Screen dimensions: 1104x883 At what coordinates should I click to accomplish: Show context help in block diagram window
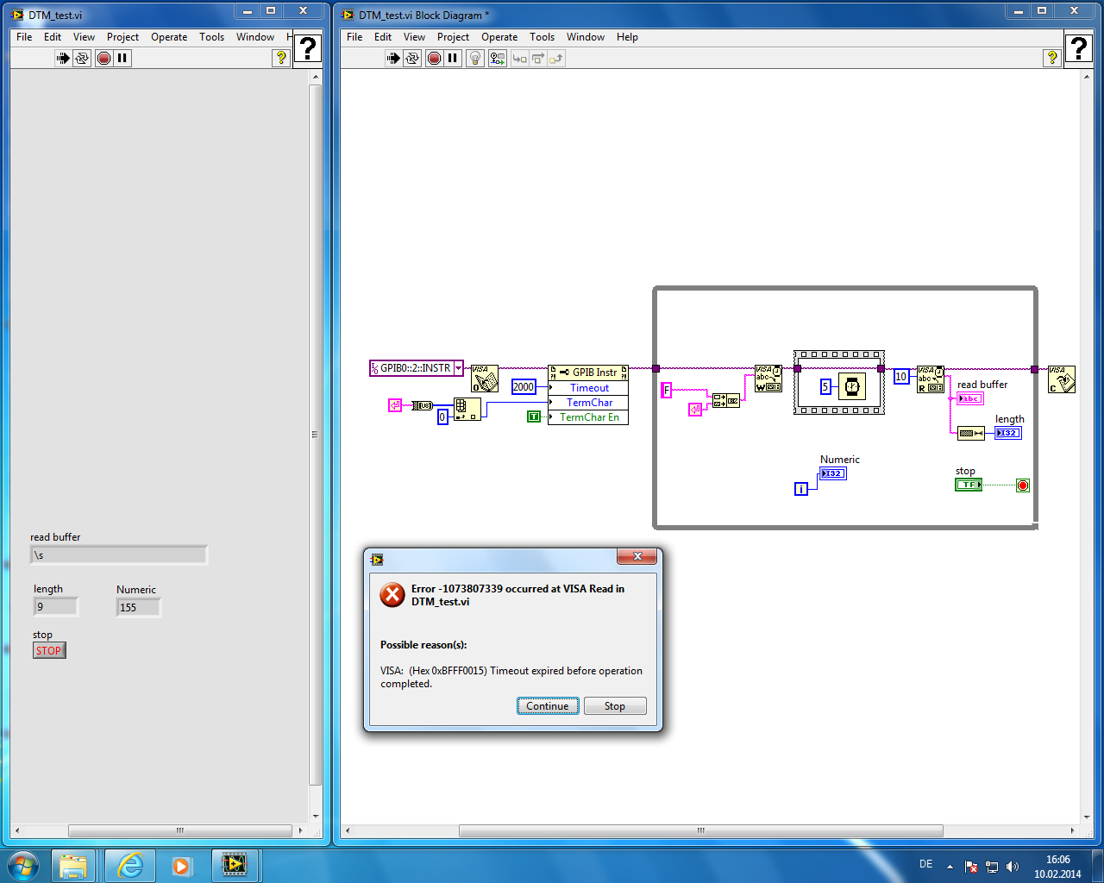[1052, 58]
